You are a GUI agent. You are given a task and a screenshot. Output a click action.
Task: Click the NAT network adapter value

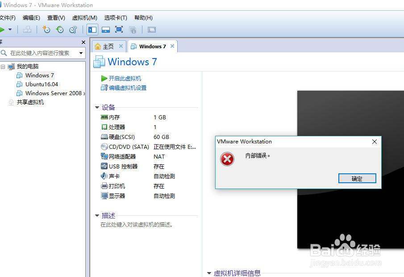159,157
